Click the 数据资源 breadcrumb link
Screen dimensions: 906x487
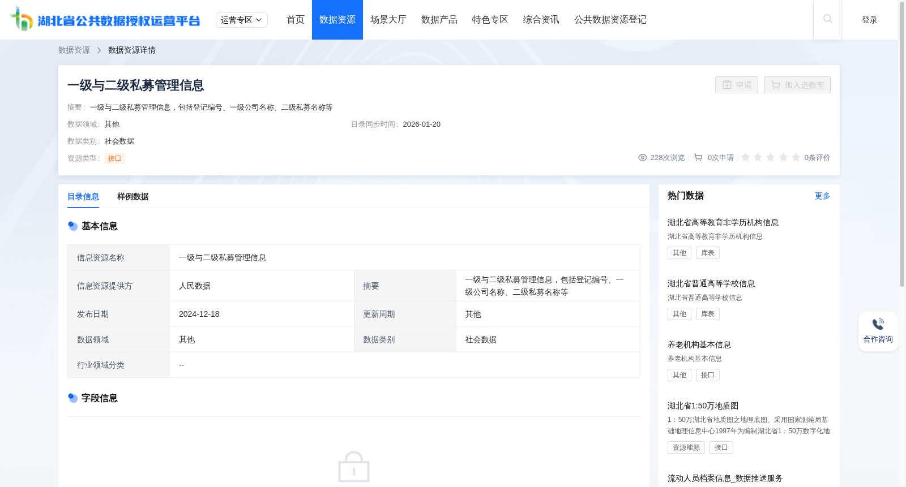point(74,50)
